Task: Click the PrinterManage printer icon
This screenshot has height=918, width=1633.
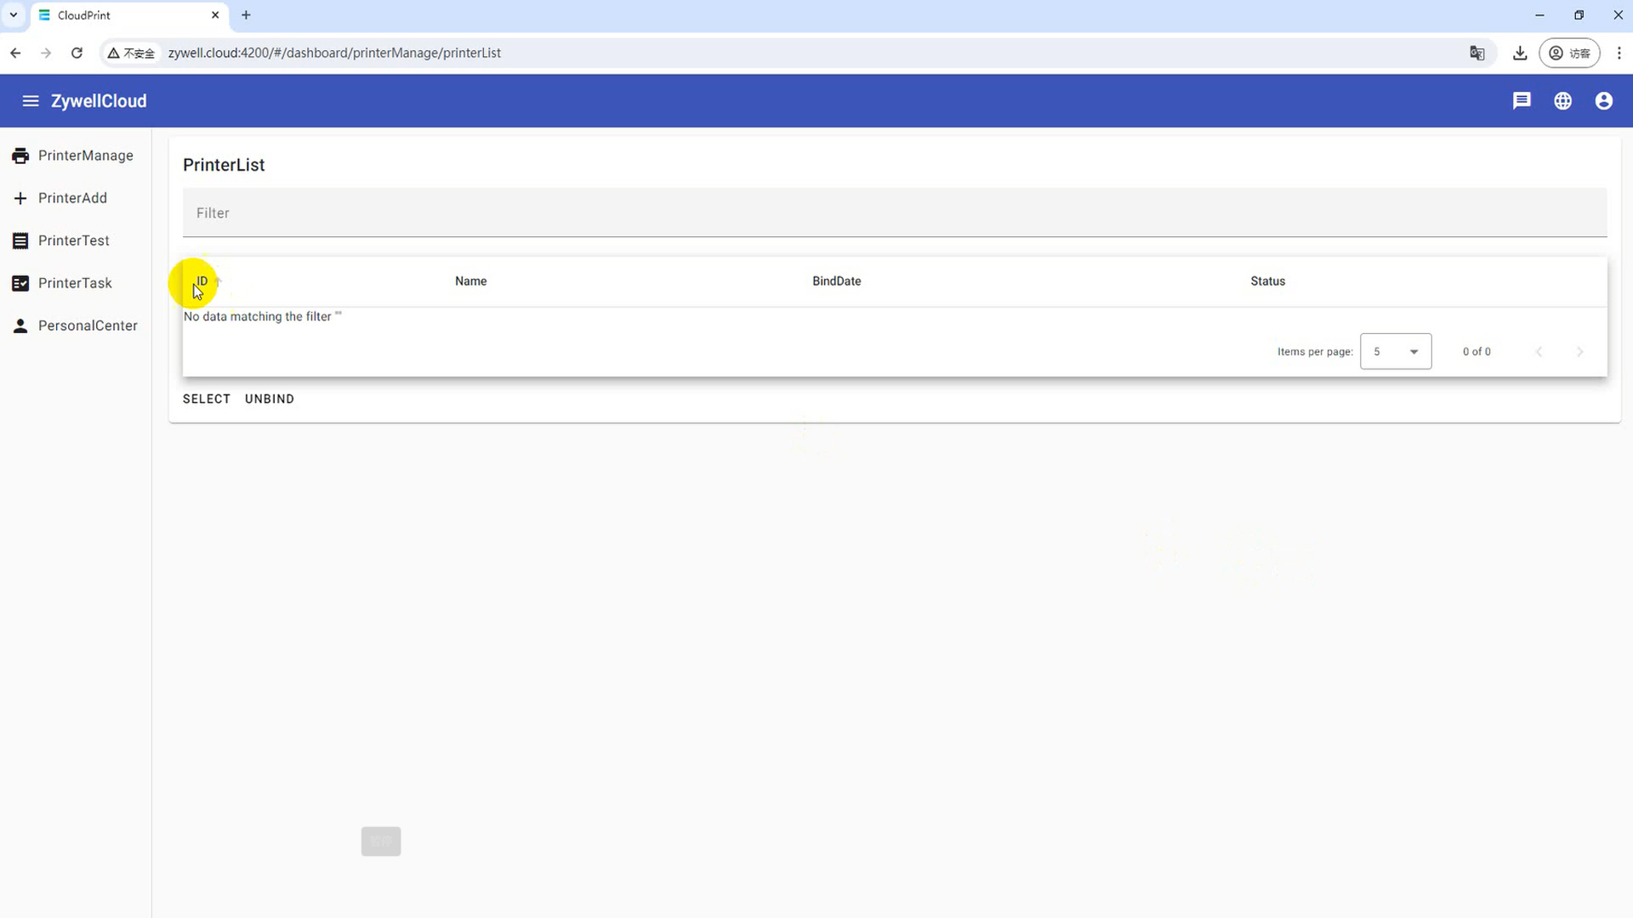Action: tap(20, 156)
